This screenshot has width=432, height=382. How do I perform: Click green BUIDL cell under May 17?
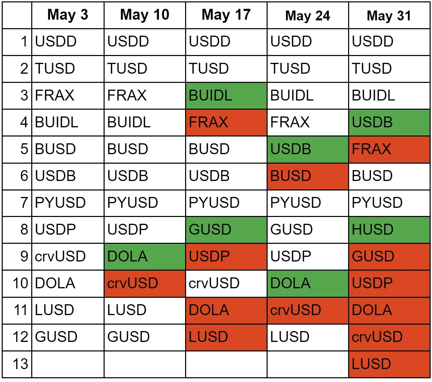point(226,95)
